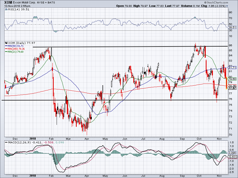The height and width of the screenshot is (178, 238).
Task: Click the Open 79.80 value
Action: (x=124, y=6)
